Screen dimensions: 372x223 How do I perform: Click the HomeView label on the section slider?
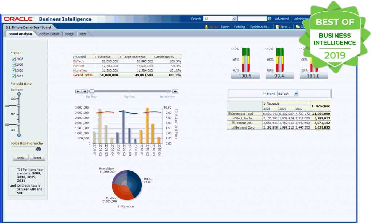167,97
